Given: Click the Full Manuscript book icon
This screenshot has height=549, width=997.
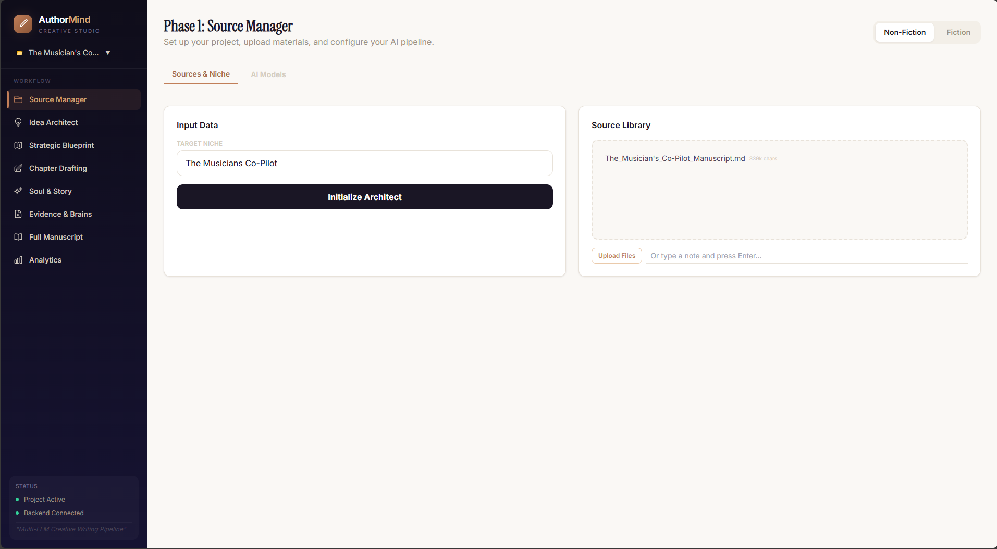Looking at the screenshot, I should tap(18, 237).
